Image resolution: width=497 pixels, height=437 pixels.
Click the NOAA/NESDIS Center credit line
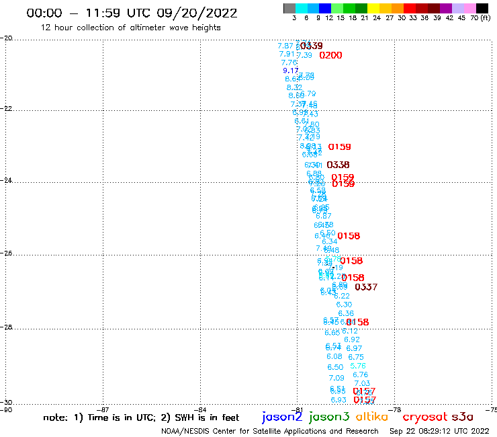(270, 432)
